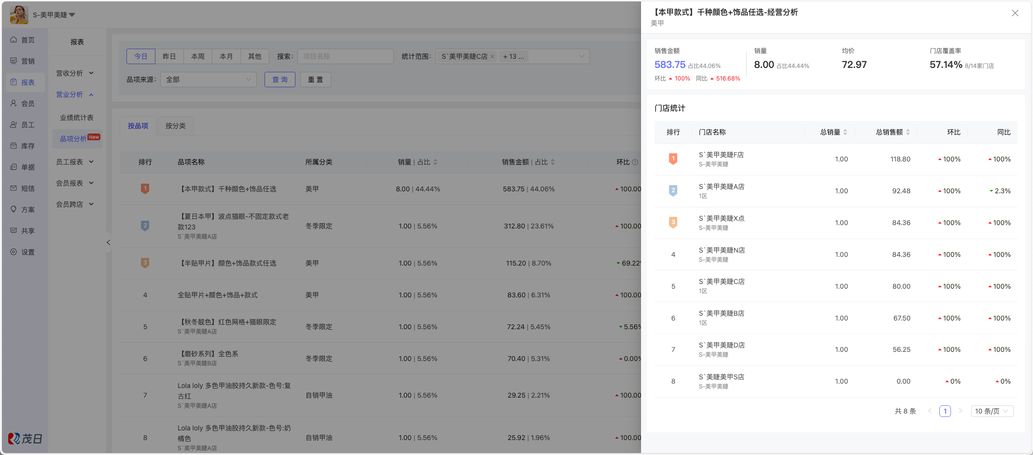Open 业绩统计表 in the report menu
The image size is (1033, 455).
coord(77,118)
